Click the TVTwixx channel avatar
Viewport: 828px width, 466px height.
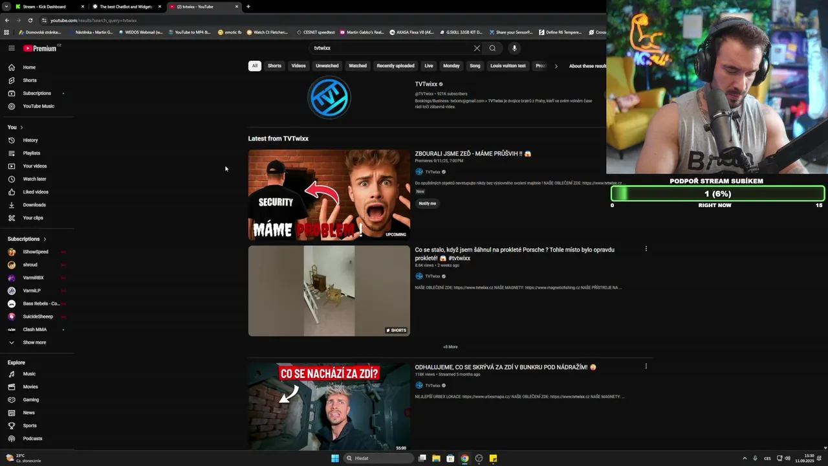tap(329, 98)
